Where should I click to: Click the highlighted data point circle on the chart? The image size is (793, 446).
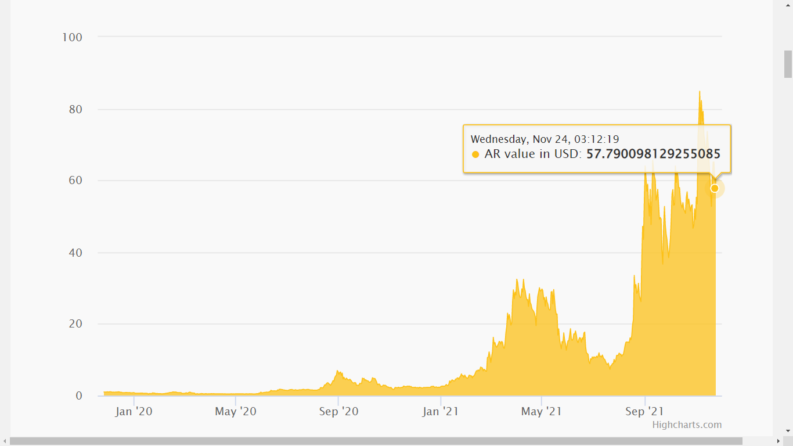[x=715, y=188]
